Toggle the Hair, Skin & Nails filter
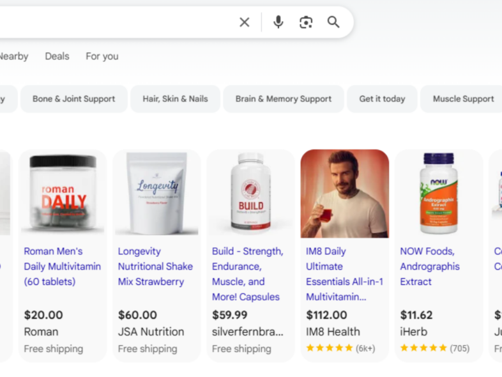Viewport: 502px width, 377px height. click(x=175, y=99)
